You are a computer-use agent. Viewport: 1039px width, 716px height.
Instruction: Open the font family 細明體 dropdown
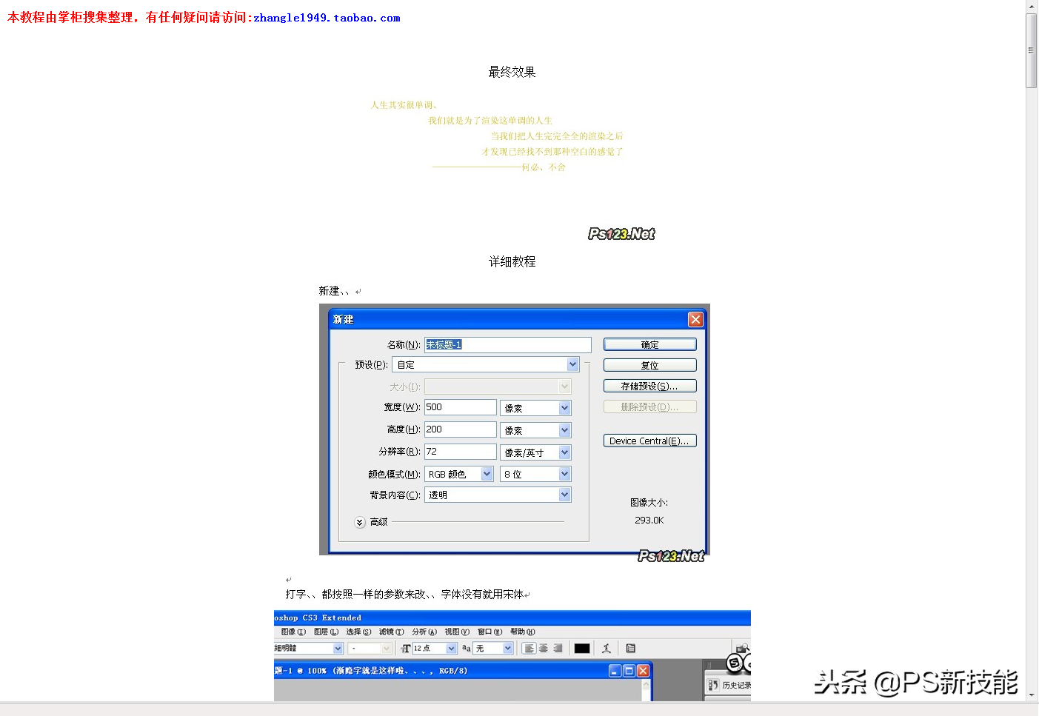point(338,649)
